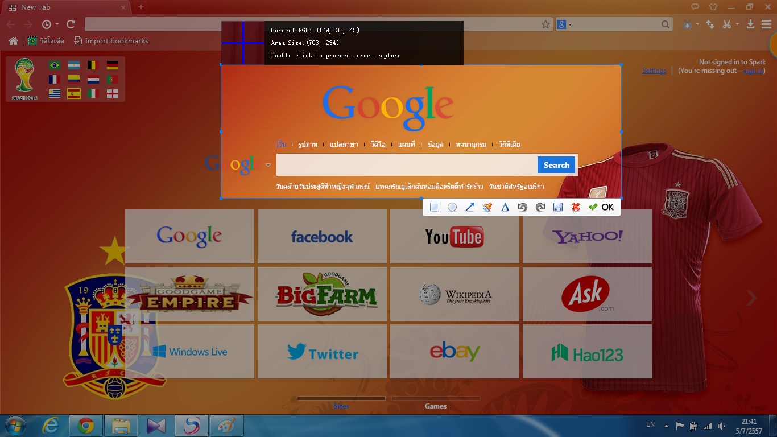Select the Portugal flag
The width and height of the screenshot is (777, 437).
tap(113, 80)
